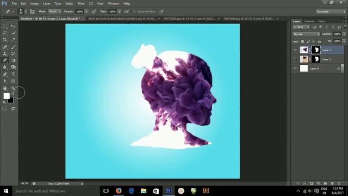348x196 pixels.
Task: Open the eraser Mode dropdown
Action: coord(54,11)
